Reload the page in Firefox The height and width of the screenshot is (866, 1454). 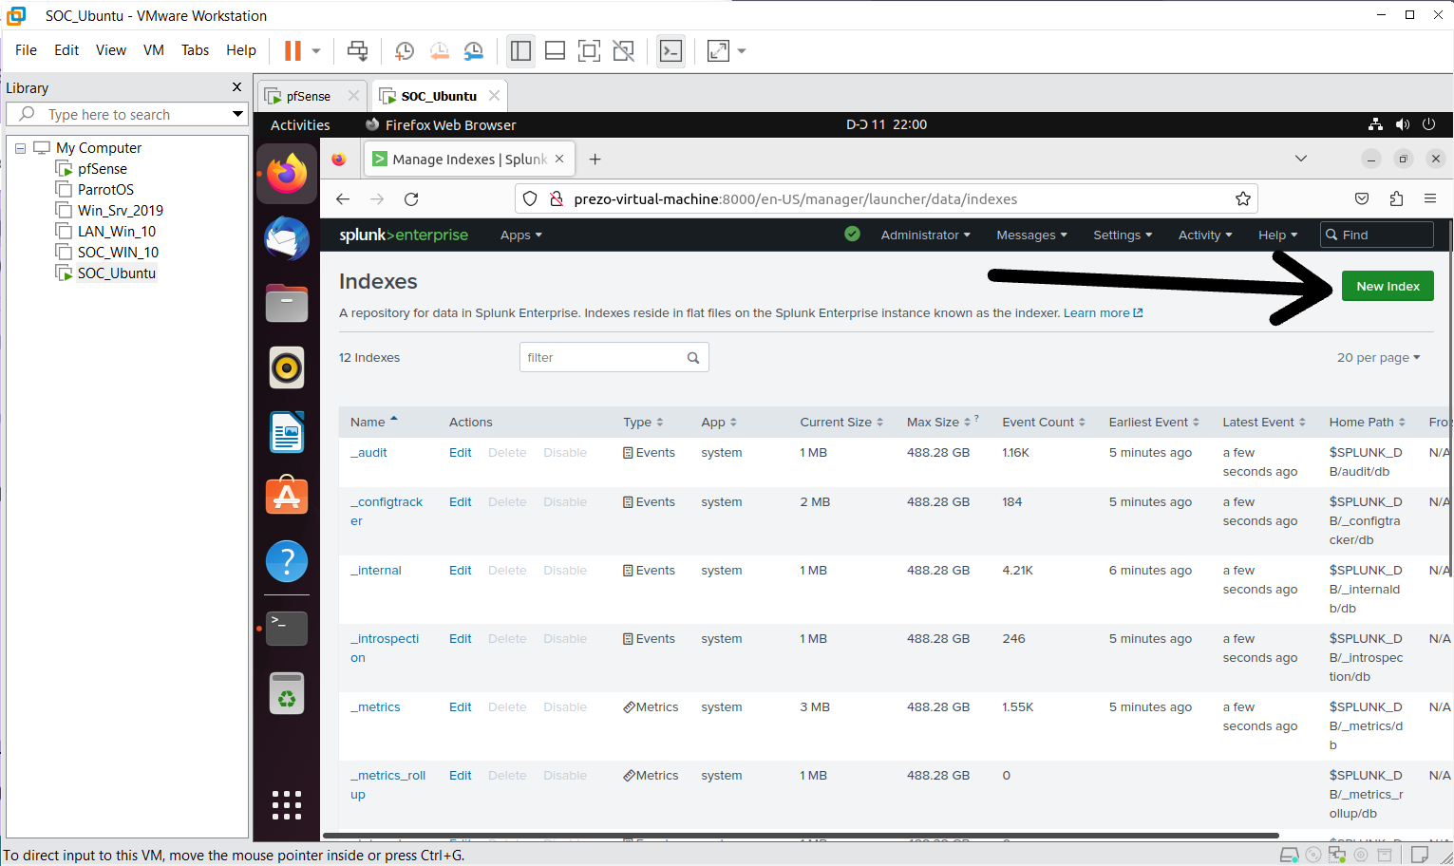coord(411,199)
